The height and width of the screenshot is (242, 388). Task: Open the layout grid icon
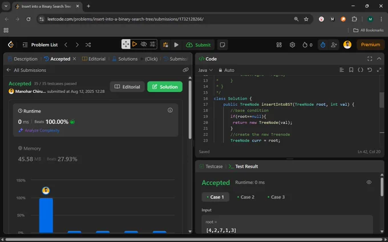[x=279, y=44]
